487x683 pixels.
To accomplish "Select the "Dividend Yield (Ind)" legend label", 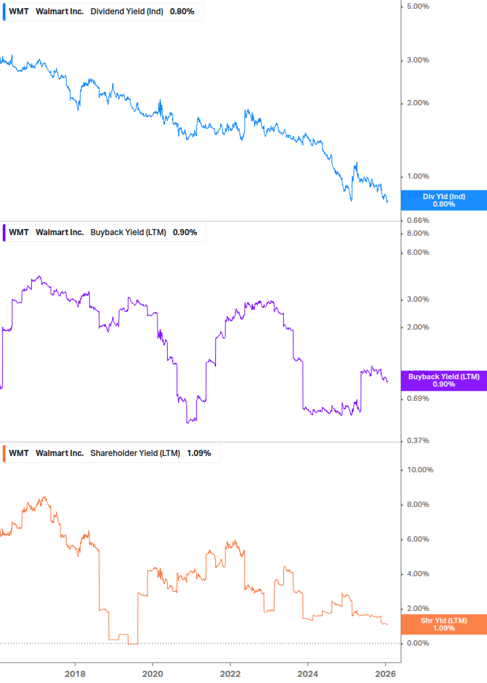I will 127,11.
